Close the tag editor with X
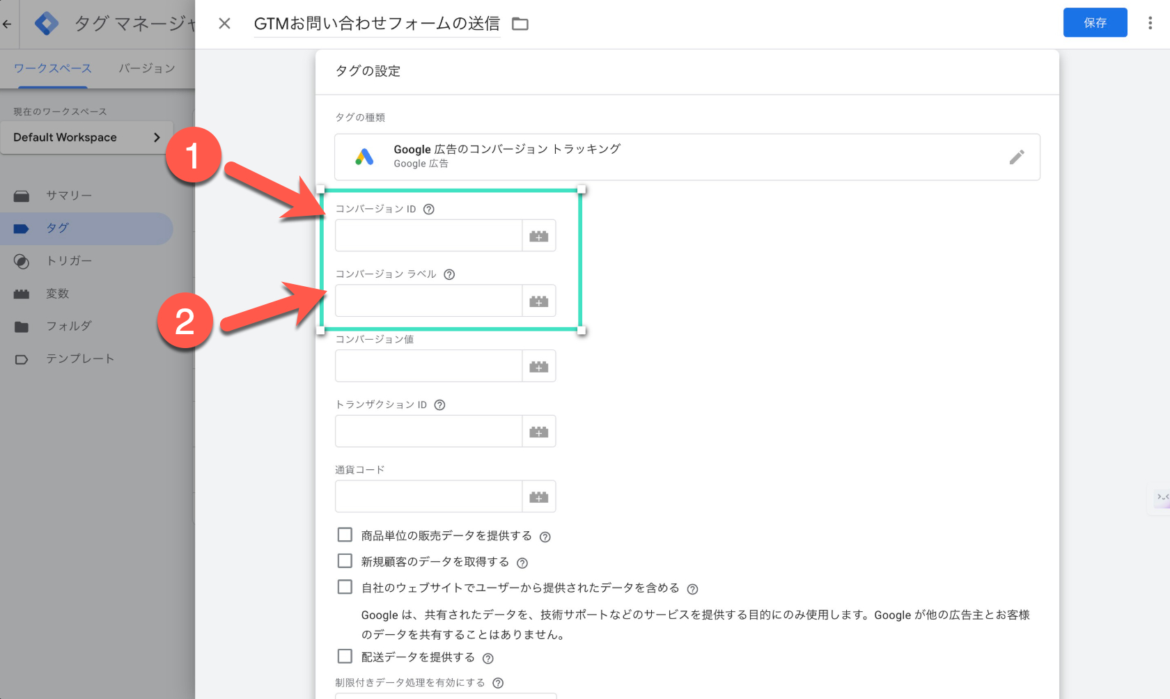1170x699 pixels. coord(224,24)
